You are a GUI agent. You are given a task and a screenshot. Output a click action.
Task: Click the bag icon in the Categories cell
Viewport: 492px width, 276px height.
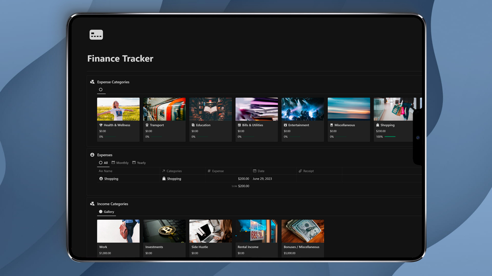coord(164,179)
